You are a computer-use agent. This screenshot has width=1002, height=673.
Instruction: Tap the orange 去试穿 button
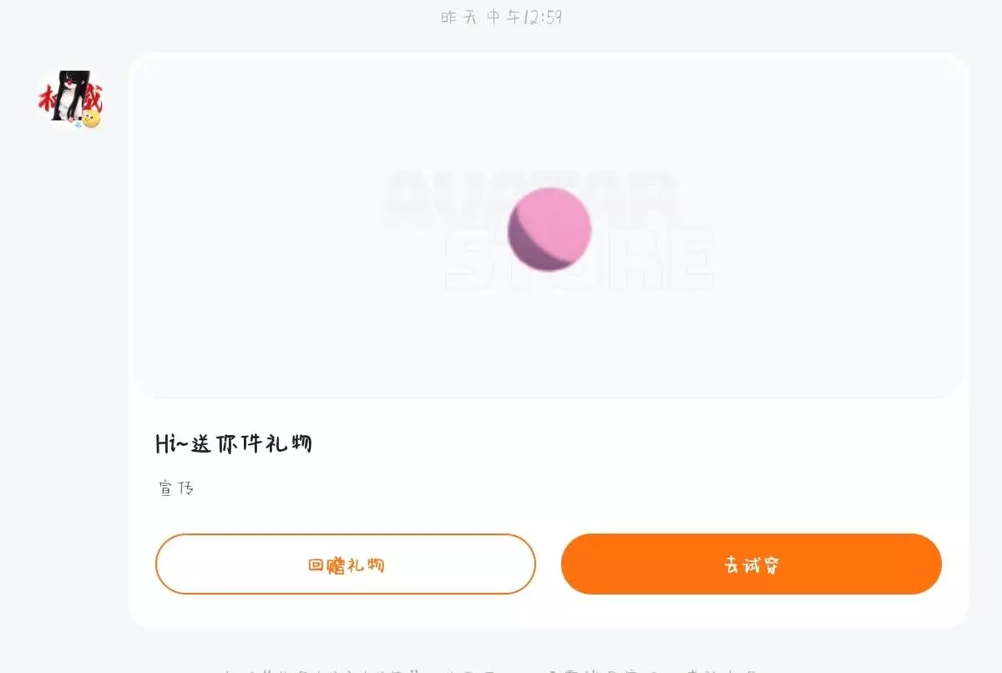(751, 564)
